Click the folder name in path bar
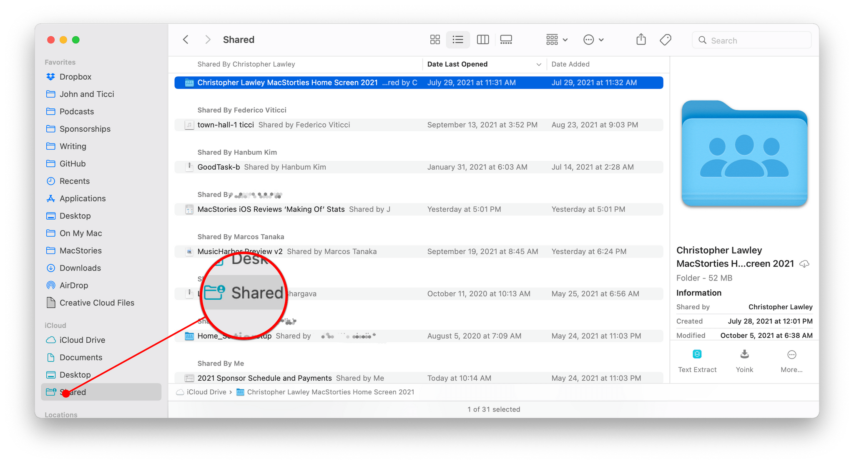The width and height of the screenshot is (854, 464). pos(325,392)
